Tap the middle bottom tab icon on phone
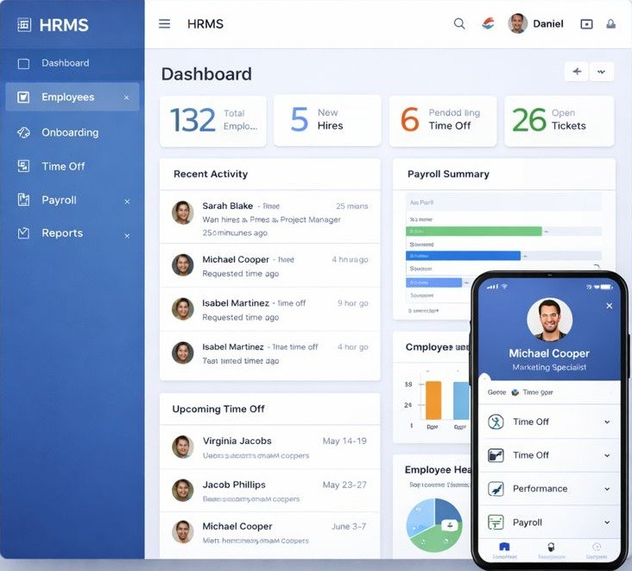 click(551, 547)
